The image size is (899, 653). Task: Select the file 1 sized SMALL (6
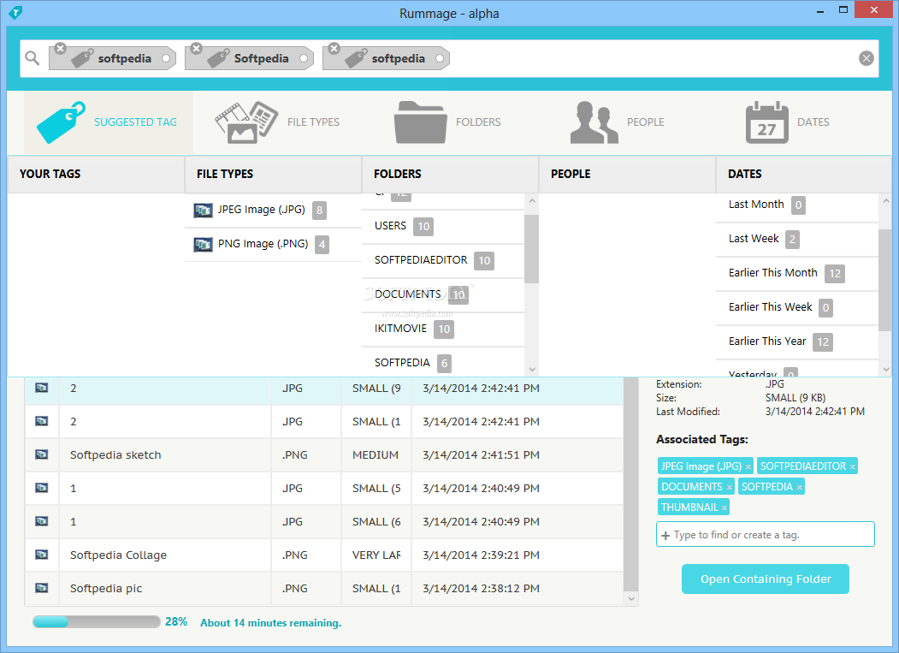[324, 521]
